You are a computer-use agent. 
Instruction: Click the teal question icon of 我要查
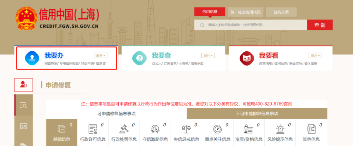139,58
